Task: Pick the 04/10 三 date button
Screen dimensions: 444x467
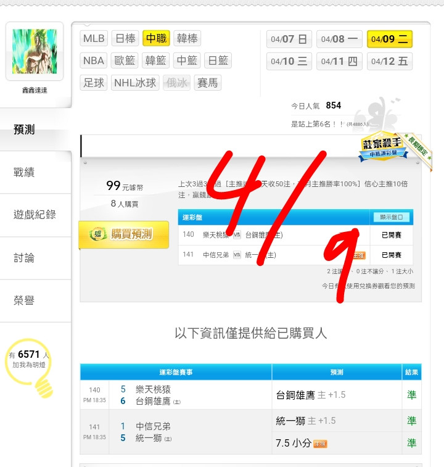Action: click(289, 61)
